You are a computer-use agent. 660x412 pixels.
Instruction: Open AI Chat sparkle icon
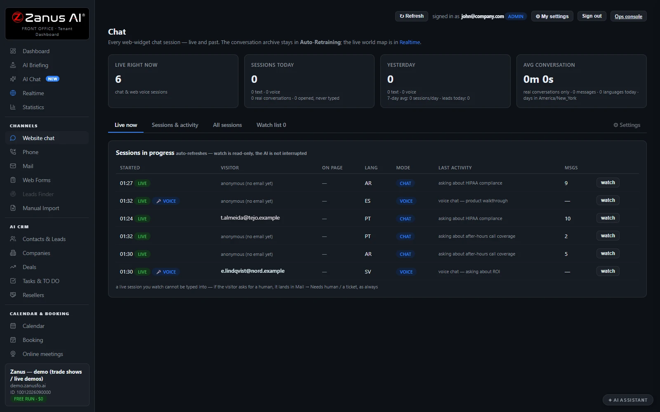coord(13,79)
